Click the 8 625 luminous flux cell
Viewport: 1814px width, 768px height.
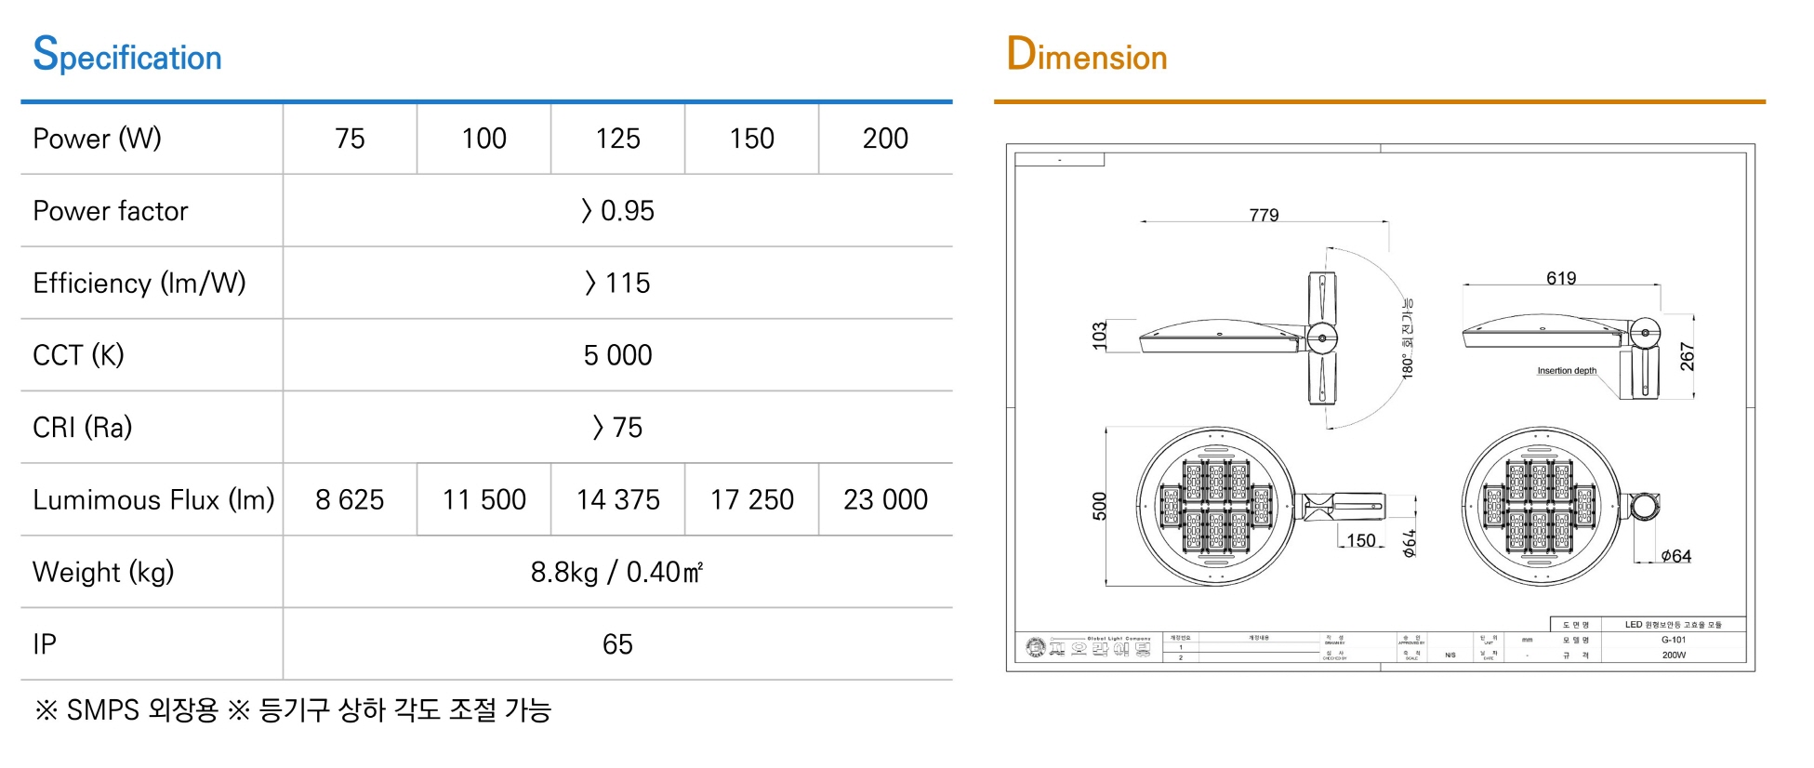click(350, 499)
